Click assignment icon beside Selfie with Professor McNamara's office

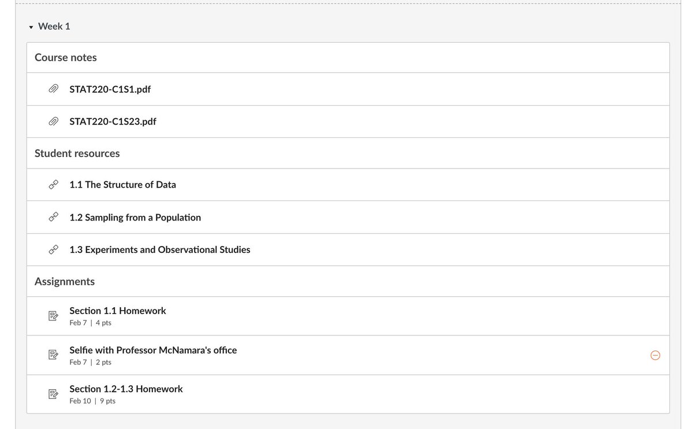click(53, 355)
